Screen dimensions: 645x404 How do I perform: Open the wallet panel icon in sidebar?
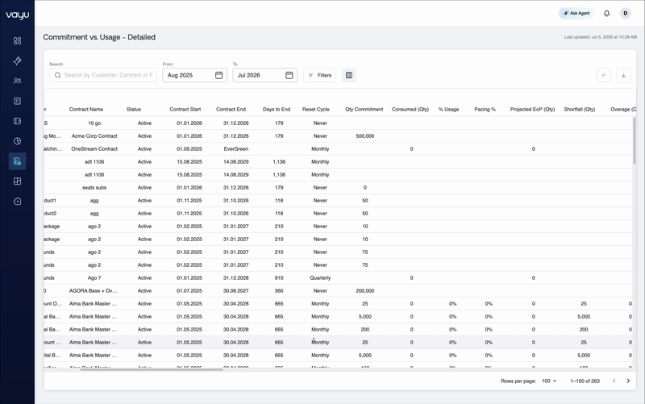[x=17, y=121]
